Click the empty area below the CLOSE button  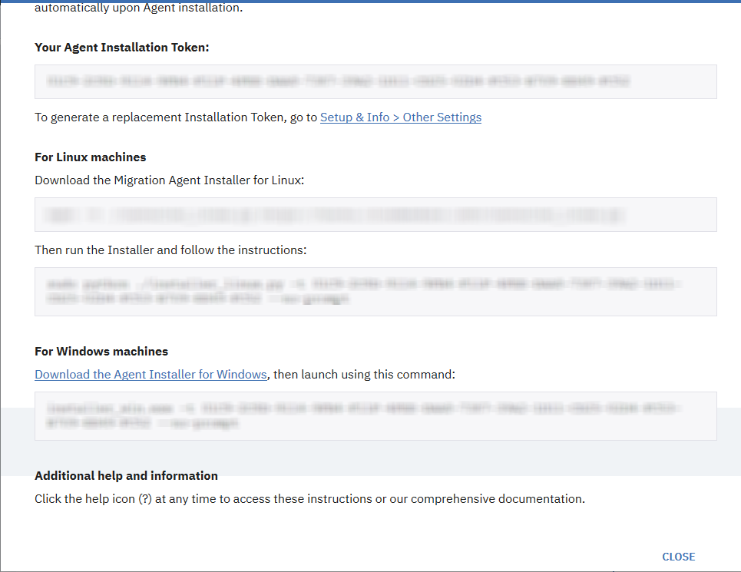678,569
